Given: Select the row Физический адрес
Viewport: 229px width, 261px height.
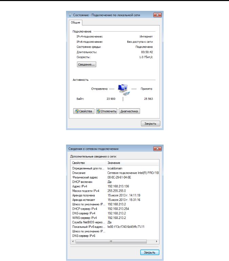Looking at the screenshot, I should (115, 178).
